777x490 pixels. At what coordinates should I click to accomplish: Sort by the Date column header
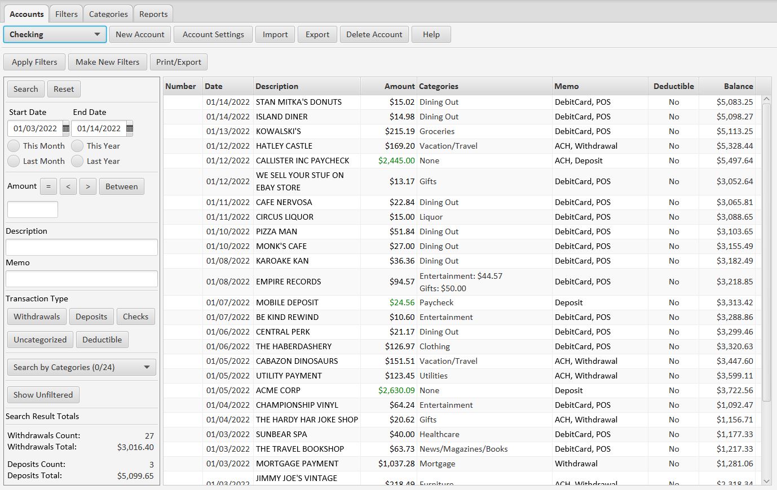228,86
